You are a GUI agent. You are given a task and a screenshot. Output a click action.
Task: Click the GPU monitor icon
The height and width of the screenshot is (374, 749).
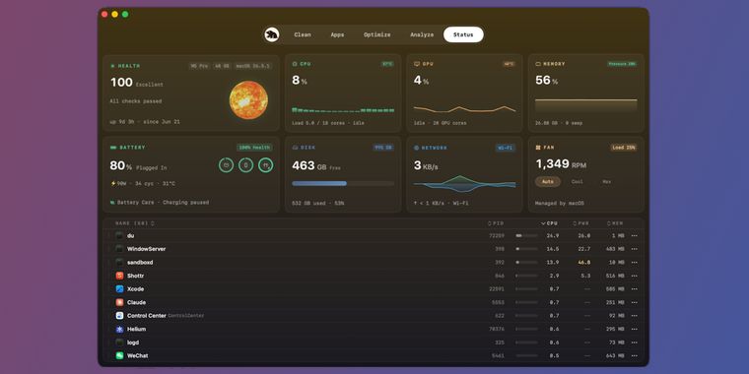point(417,64)
